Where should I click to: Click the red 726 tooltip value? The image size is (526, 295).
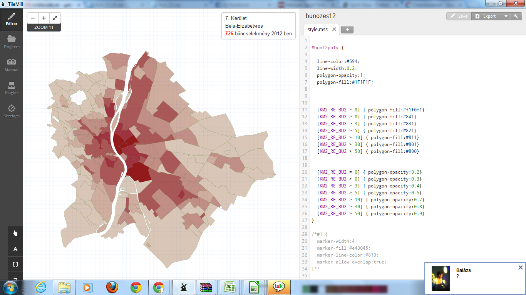(x=229, y=33)
